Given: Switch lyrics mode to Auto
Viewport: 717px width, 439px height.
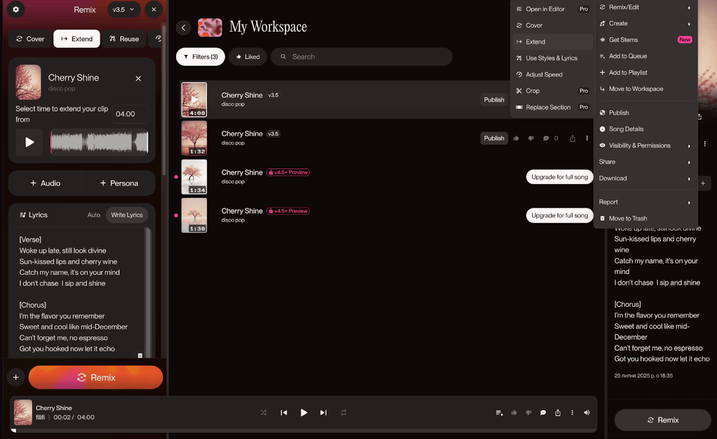Looking at the screenshot, I should [x=94, y=215].
